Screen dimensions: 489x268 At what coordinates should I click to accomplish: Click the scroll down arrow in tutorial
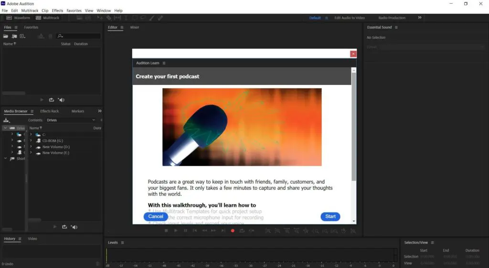click(x=354, y=221)
